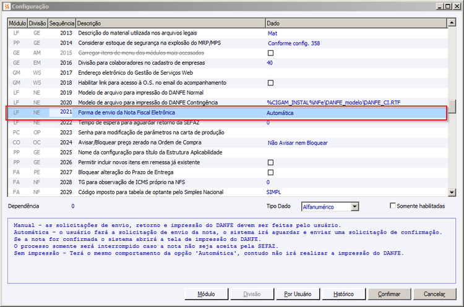Check the box for Permitir incluir novos itens em remessa
Screen dimensions: 464x307
pyautogui.click(x=270, y=162)
